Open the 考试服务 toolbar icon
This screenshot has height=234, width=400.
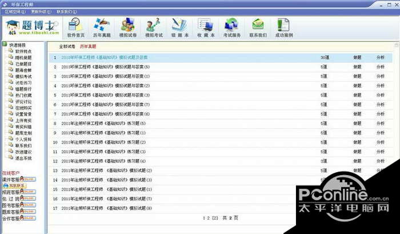click(232, 27)
